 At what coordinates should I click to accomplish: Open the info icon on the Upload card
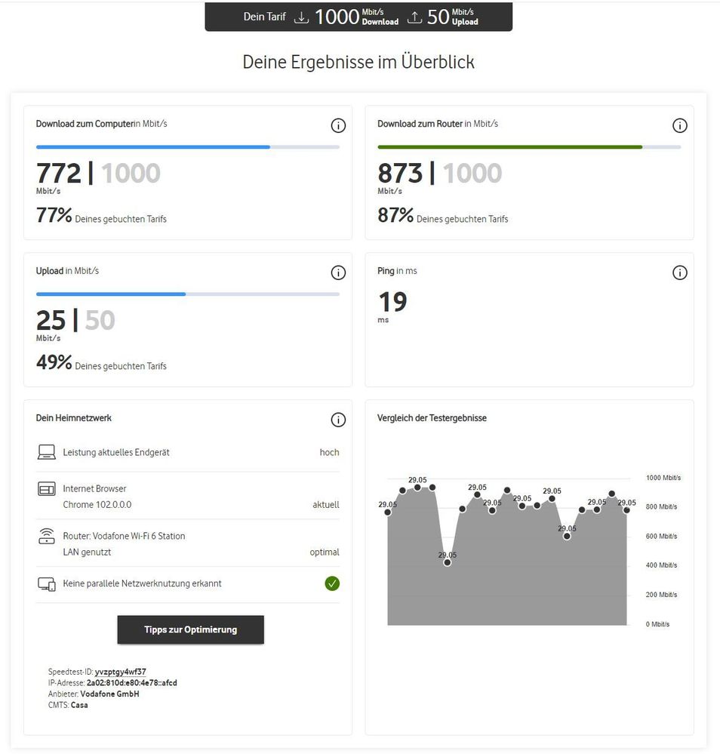(338, 272)
